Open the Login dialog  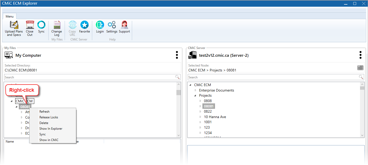tap(100, 27)
